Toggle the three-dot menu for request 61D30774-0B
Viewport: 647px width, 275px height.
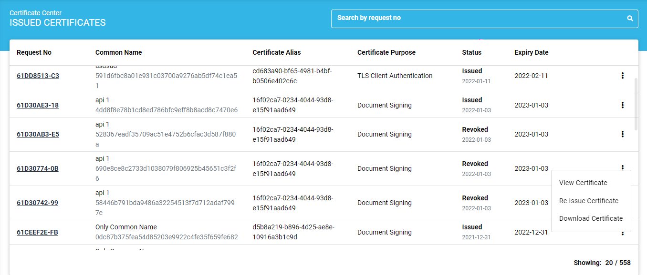[x=622, y=167]
